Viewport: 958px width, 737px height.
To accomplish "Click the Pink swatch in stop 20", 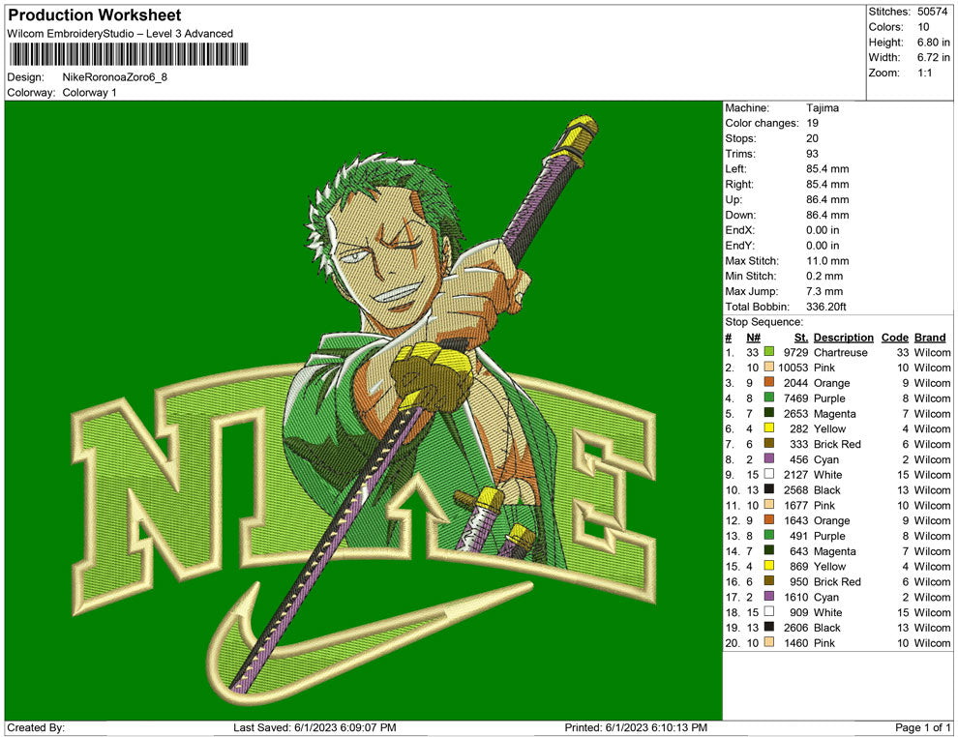I will coord(768,642).
